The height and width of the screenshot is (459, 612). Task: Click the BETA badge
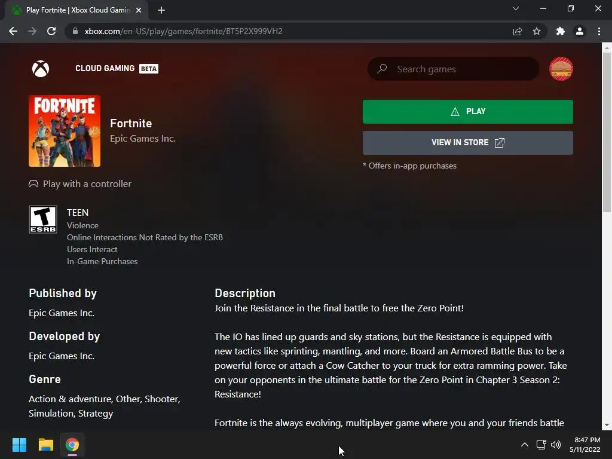[x=149, y=69]
